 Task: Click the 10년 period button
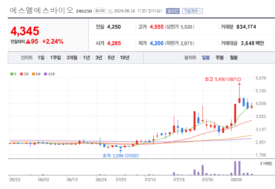(x=124, y=58)
